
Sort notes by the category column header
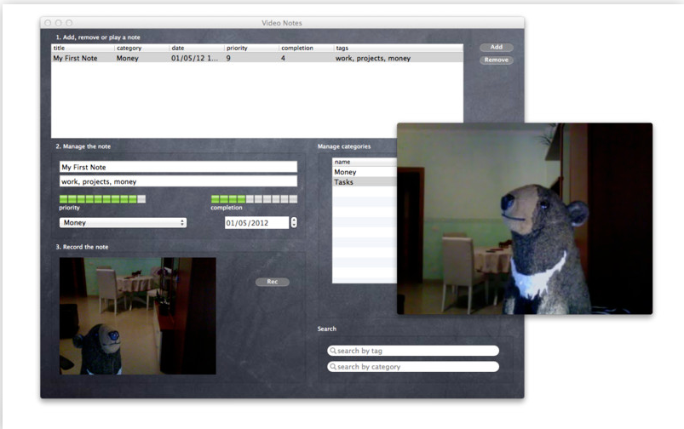(142, 48)
